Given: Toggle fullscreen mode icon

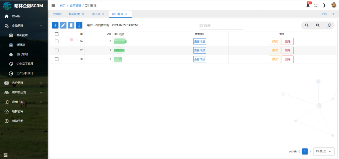Looking at the screenshot, I should pyautogui.click(x=316, y=5).
